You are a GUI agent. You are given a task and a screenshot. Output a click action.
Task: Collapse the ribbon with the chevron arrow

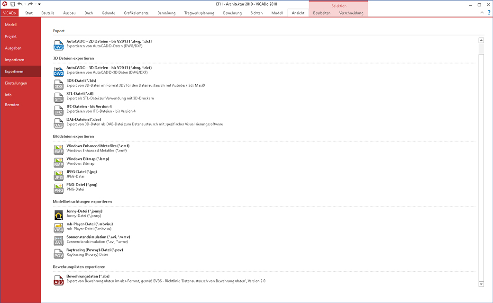pos(482,13)
